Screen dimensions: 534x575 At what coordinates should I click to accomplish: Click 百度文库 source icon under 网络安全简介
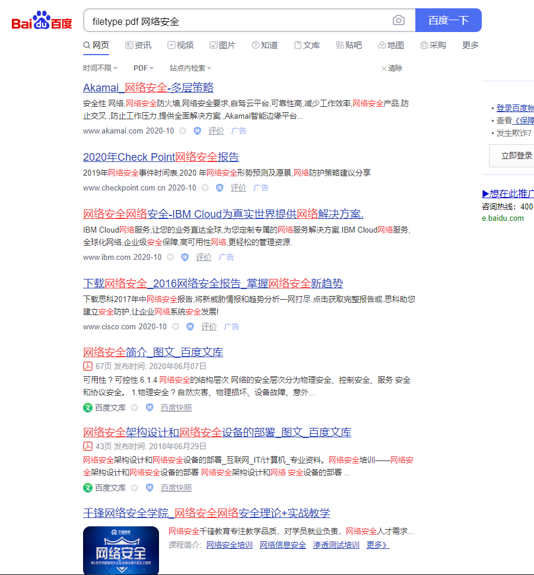(88, 408)
